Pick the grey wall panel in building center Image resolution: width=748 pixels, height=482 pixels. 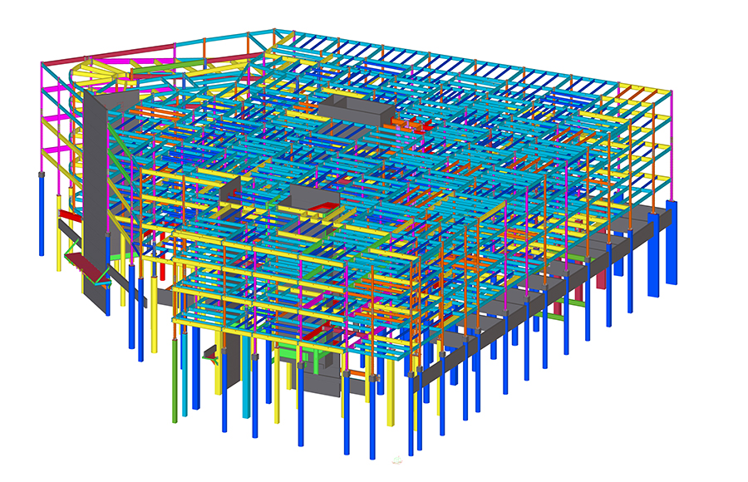(x=308, y=199)
